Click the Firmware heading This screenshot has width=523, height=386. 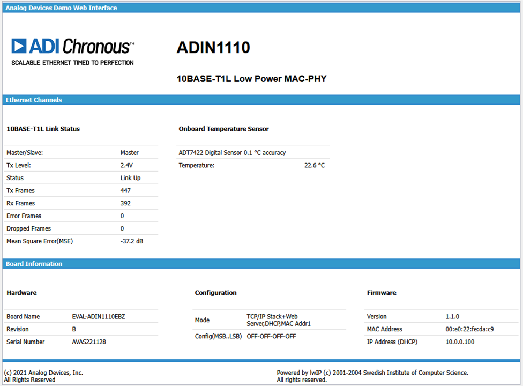[x=382, y=293]
